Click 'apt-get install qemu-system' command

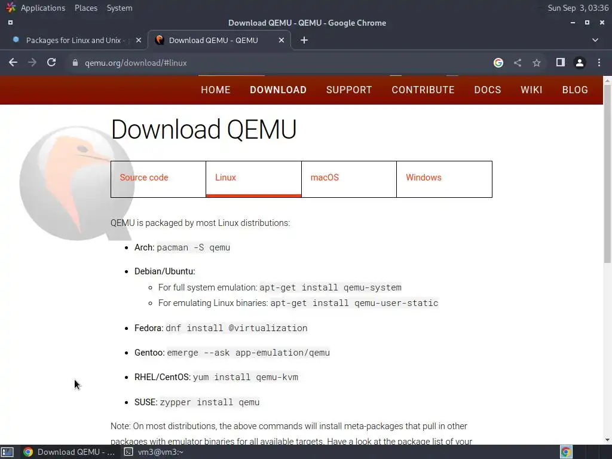[x=330, y=287]
